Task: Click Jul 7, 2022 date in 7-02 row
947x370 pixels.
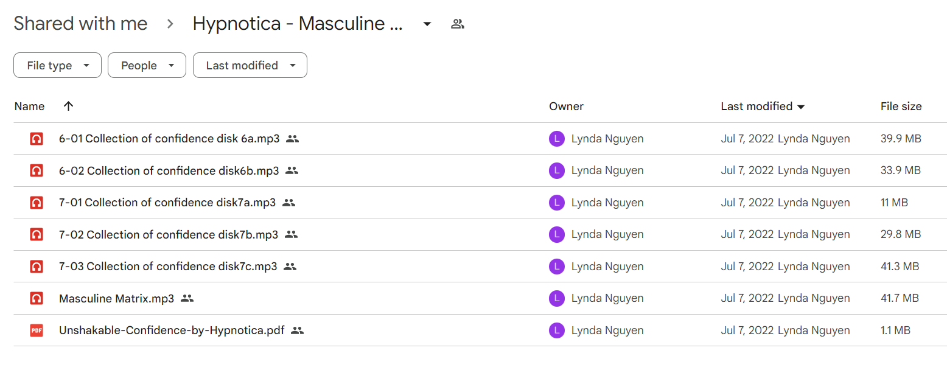Action: (747, 234)
